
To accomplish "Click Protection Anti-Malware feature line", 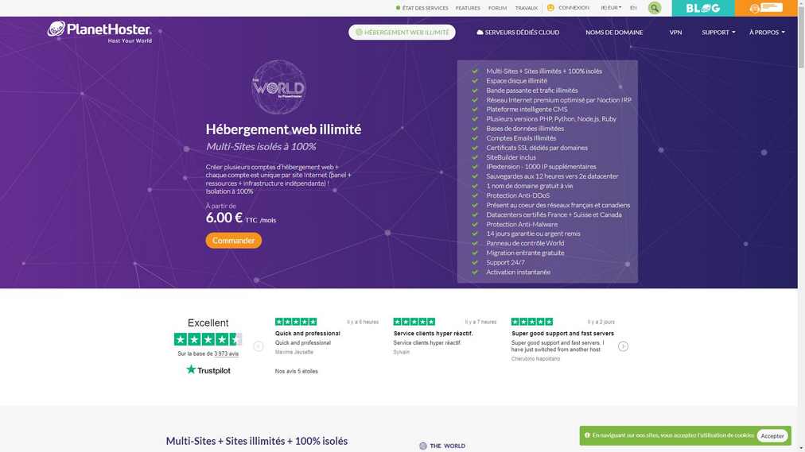I will [x=522, y=224].
